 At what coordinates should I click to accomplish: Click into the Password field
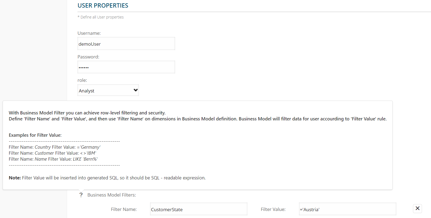pos(126,67)
